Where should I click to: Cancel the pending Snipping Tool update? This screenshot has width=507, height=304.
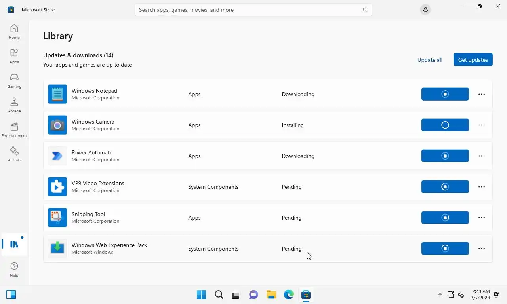(445, 218)
